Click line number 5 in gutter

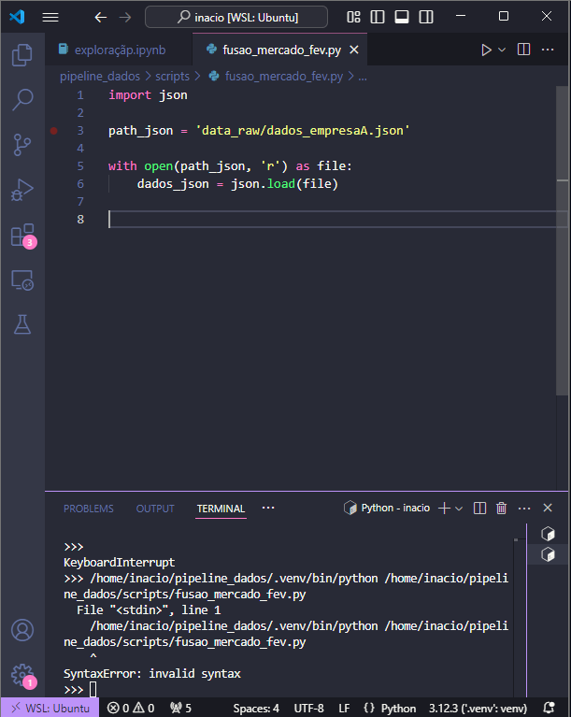[80, 166]
